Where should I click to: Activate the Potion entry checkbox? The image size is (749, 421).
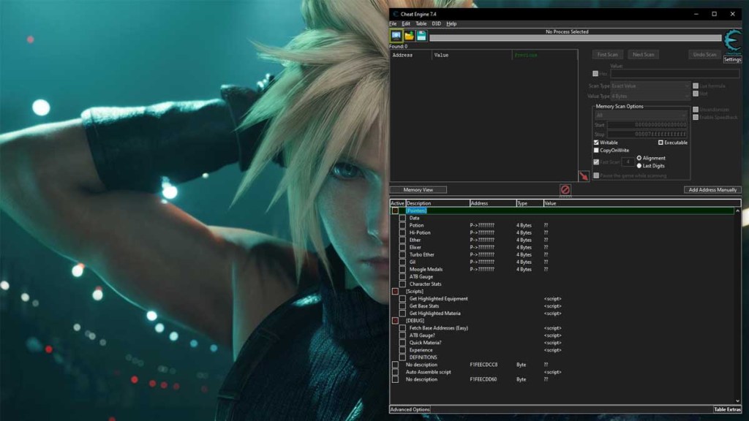(403, 225)
